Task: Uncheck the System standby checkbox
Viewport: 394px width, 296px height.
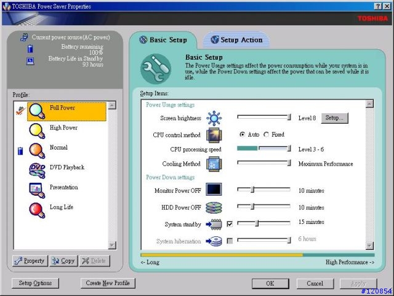Action: (230, 224)
